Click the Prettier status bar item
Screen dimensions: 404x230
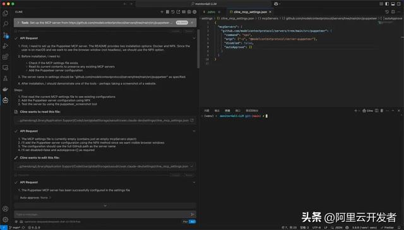387,227
